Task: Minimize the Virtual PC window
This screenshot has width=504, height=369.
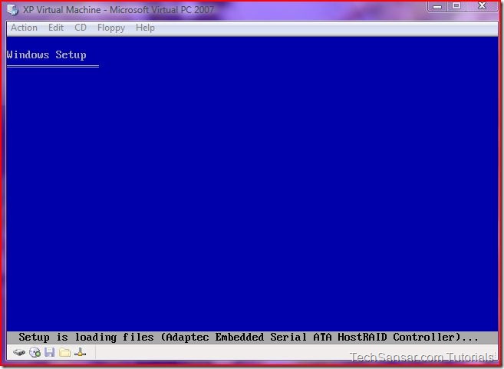Action: point(436,6)
